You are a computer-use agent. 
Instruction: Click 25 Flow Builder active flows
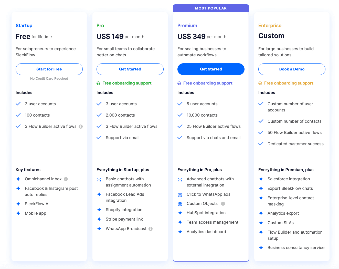[x=214, y=127]
